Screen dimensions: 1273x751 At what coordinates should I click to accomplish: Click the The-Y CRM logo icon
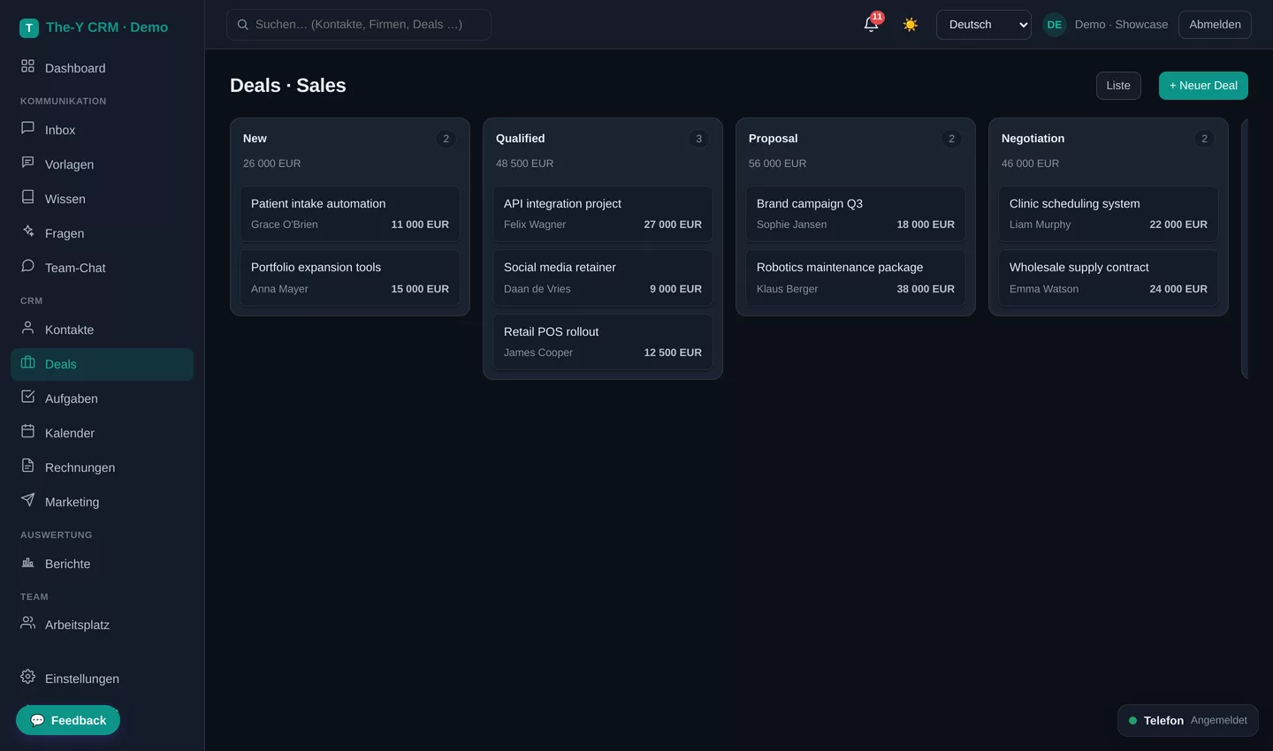pos(29,28)
